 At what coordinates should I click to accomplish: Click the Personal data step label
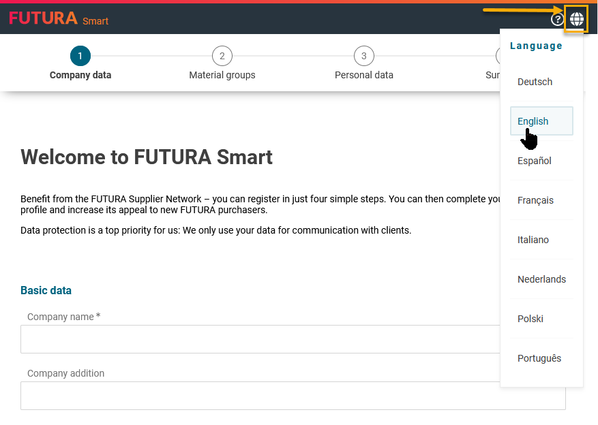363,76
